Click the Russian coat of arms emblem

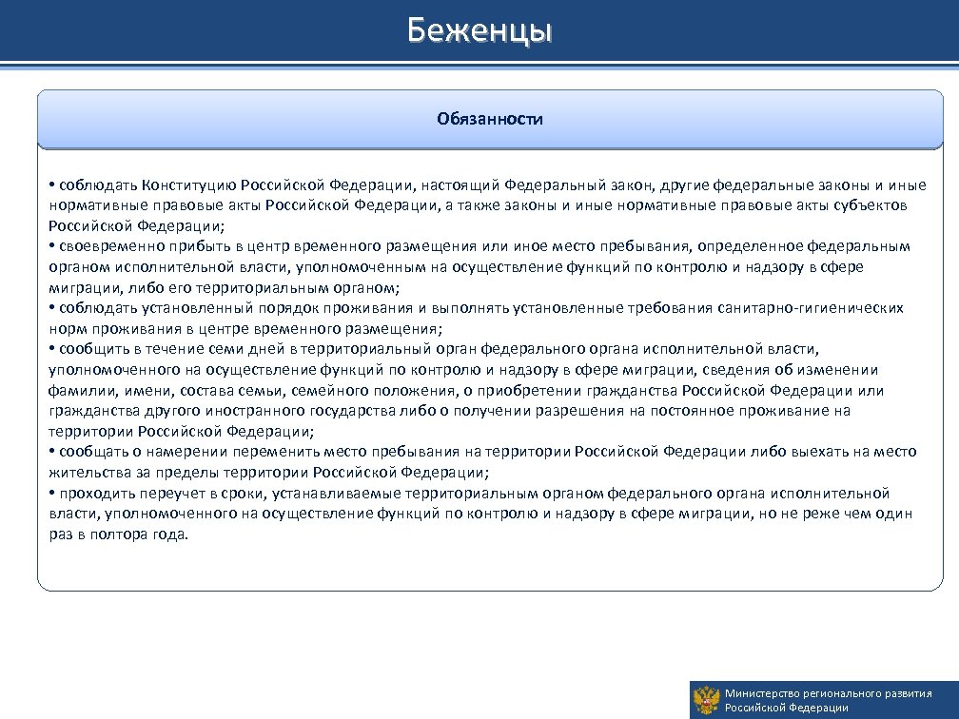[706, 701]
